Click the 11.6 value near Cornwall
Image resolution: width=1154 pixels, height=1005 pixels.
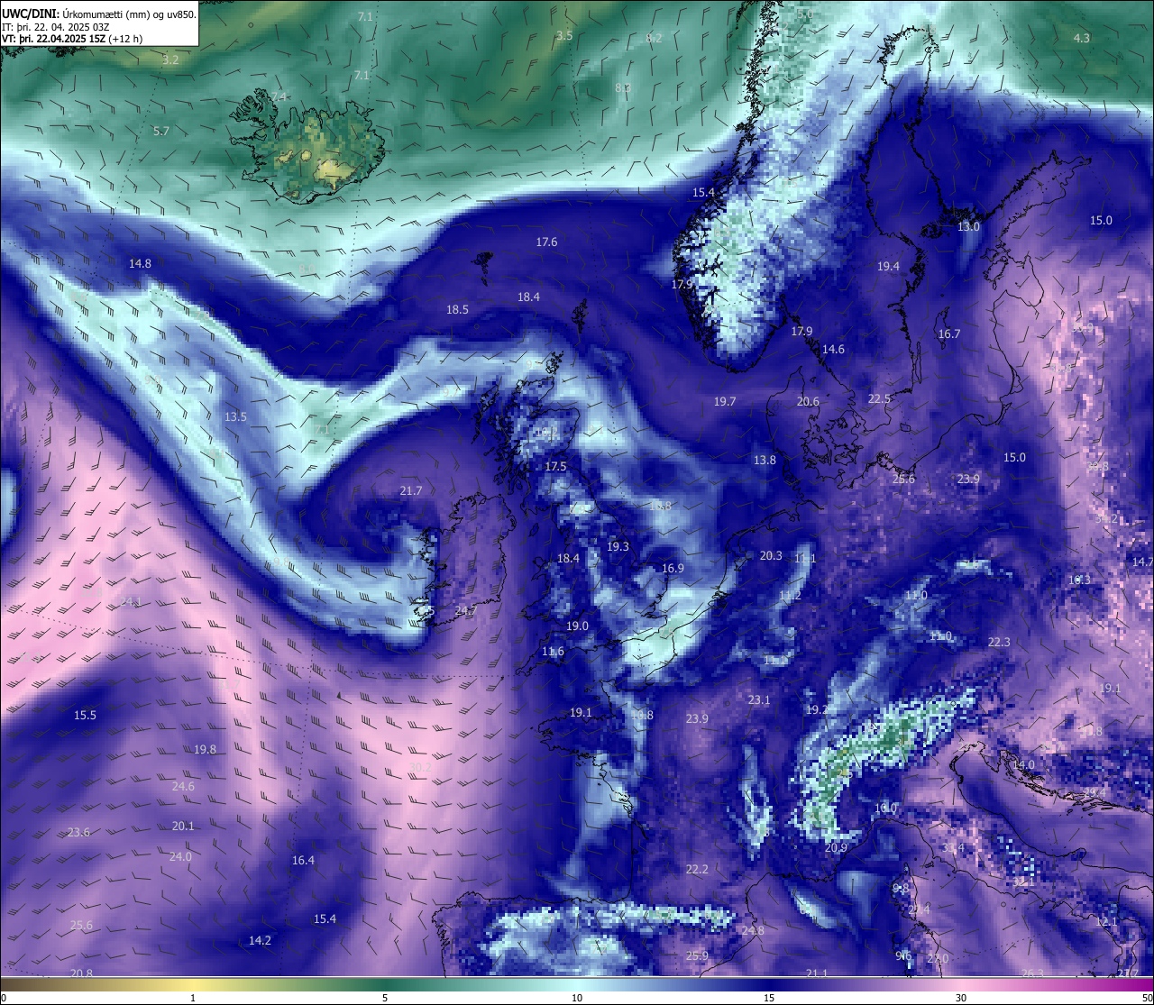point(553,651)
